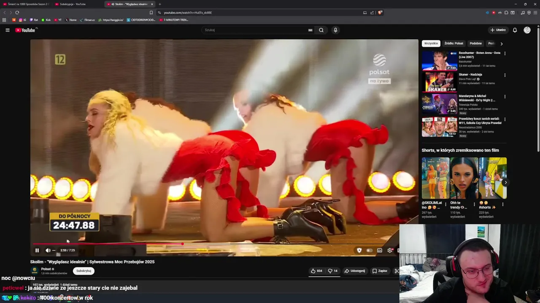Reload the page with the refresh icon

(17, 13)
